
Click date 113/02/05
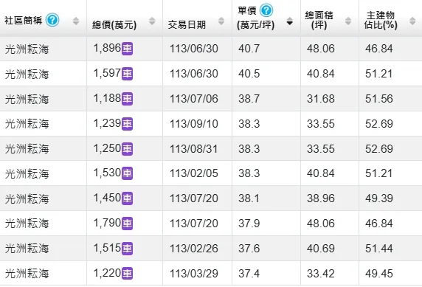coord(194,173)
